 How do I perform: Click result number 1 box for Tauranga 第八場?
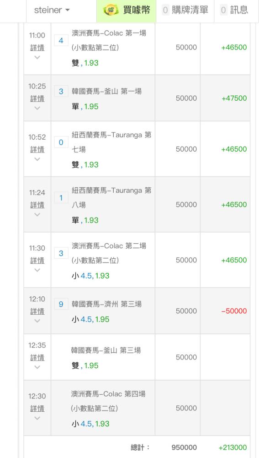(x=61, y=198)
